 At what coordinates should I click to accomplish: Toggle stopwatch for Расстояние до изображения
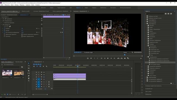[x=4, y=32]
